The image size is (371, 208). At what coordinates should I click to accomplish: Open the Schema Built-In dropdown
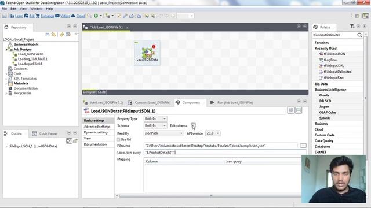[x=155, y=125]
